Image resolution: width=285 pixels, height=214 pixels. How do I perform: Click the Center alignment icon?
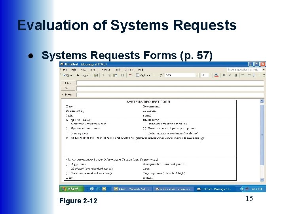pyautogui.click(x=249, y=75)
